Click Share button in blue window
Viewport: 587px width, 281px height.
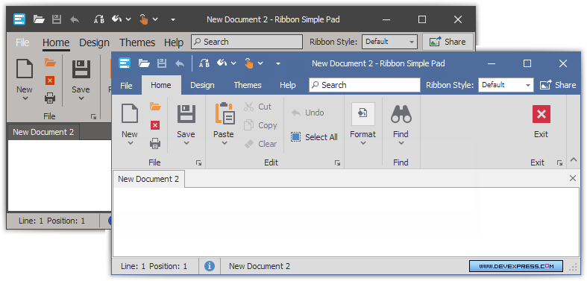(x=557, y=85)
